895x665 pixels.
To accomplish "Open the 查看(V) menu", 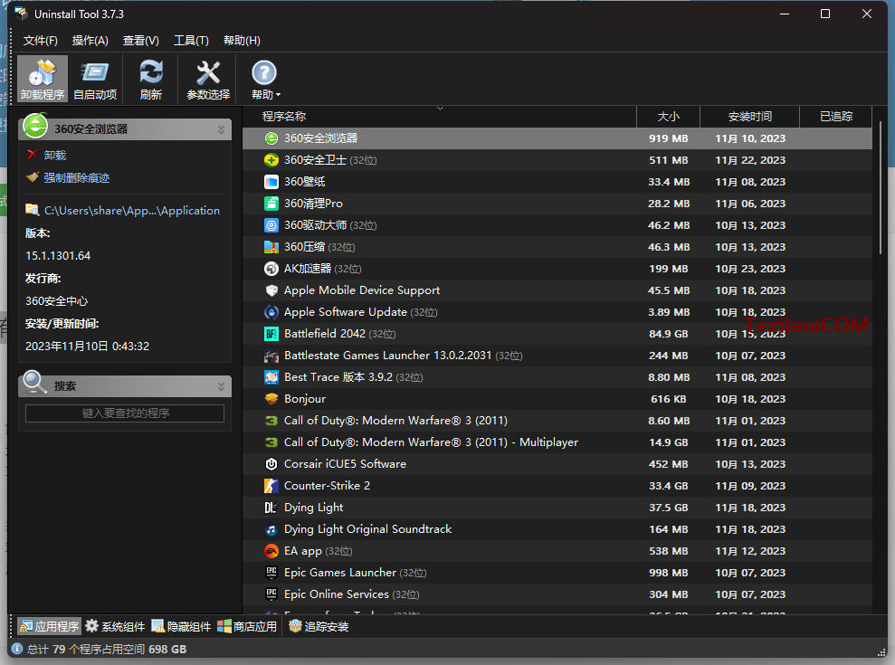I will (x=140, y=41).
